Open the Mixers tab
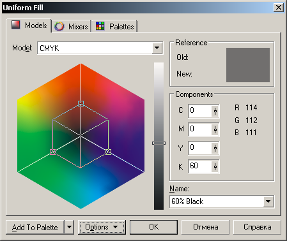Image resolution: width=287 pixels, height=241 pixels. click(72, 27)
